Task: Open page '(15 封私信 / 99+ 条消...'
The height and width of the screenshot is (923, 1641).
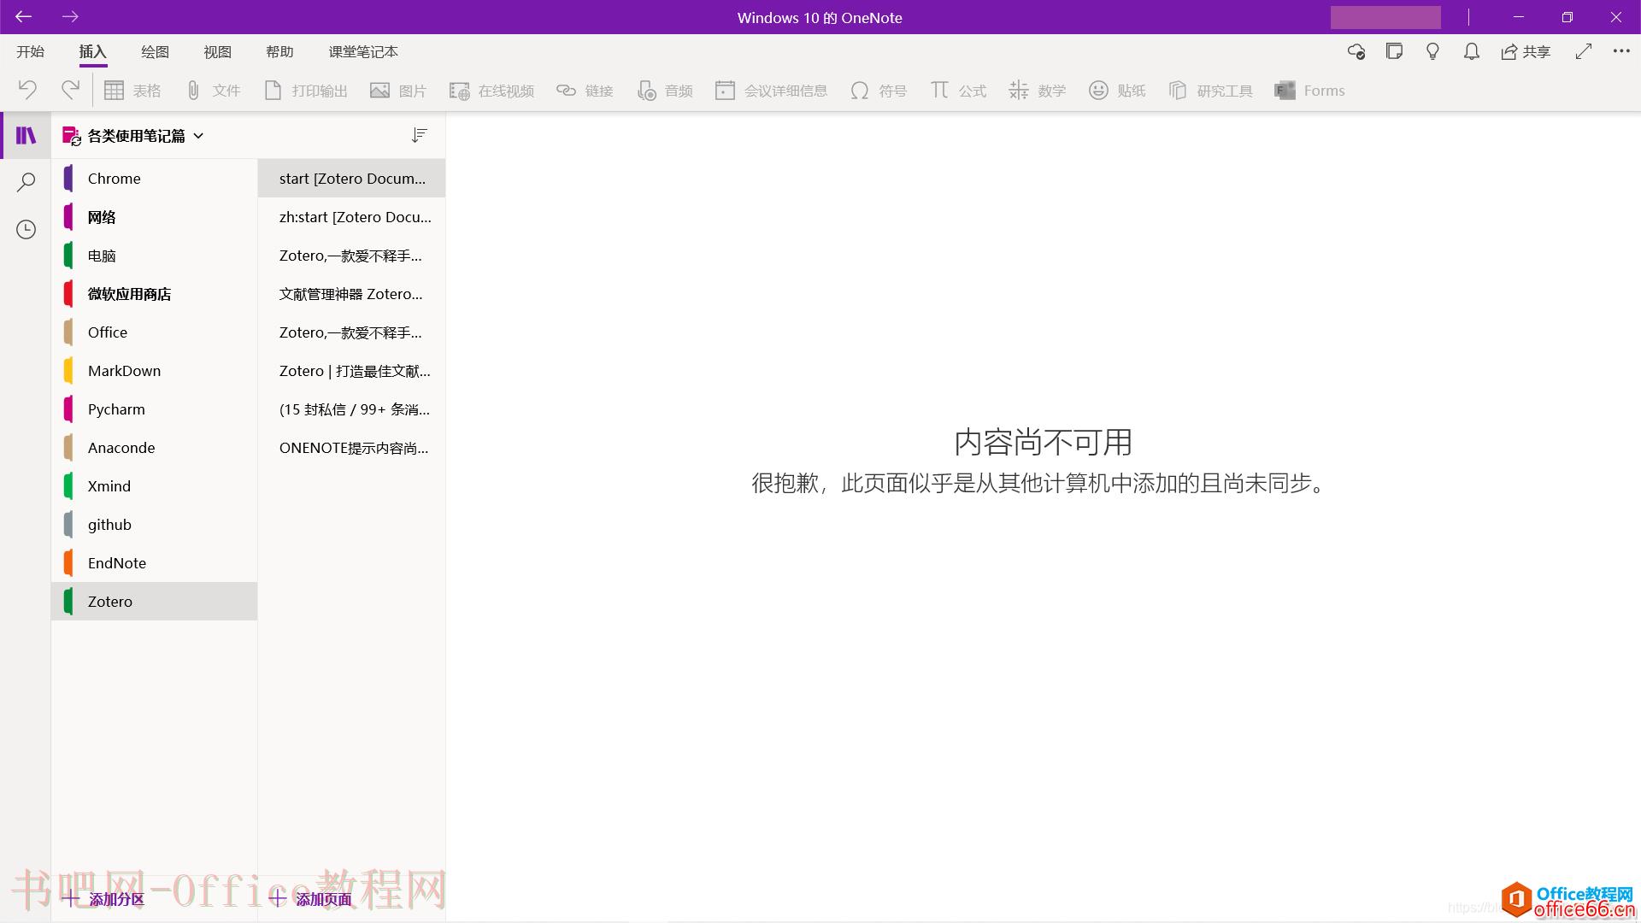Action: pos(351,409)
